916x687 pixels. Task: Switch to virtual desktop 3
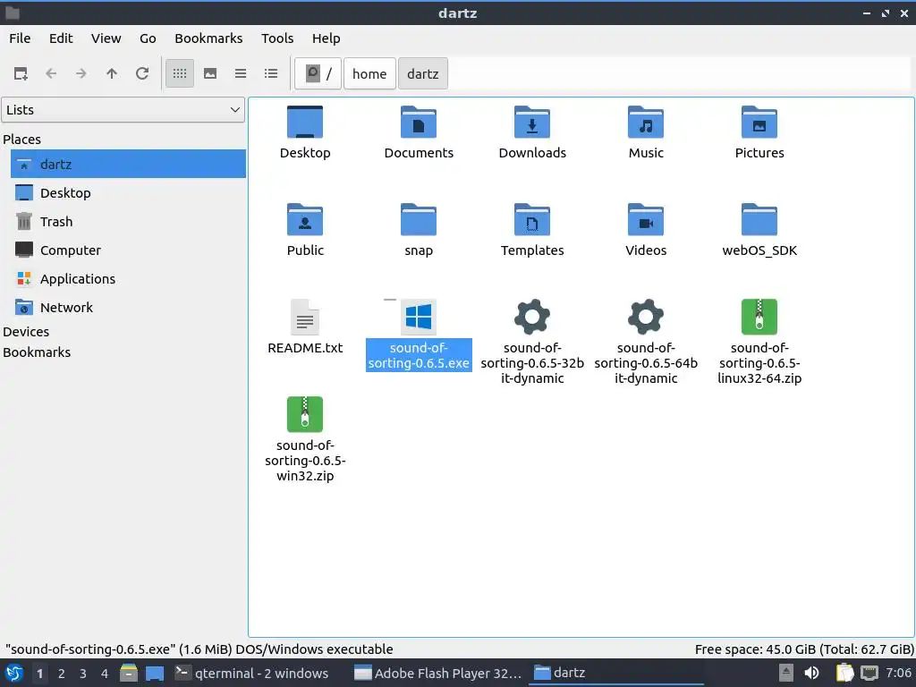tap(83, 674)
